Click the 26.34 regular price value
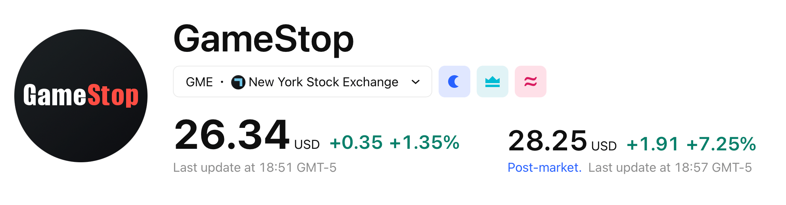 (x=232, y=135)
